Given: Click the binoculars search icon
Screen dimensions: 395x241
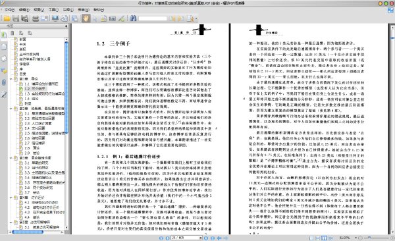Looking at the screenshot, I should coord(133,18).
